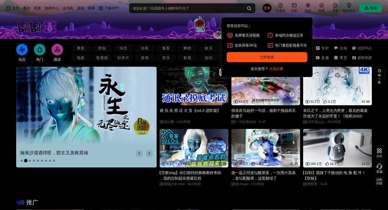388x210 pixels.
Task: Click the 登录 avatar button
Action: pyautogui.click(x=267, y=8)
